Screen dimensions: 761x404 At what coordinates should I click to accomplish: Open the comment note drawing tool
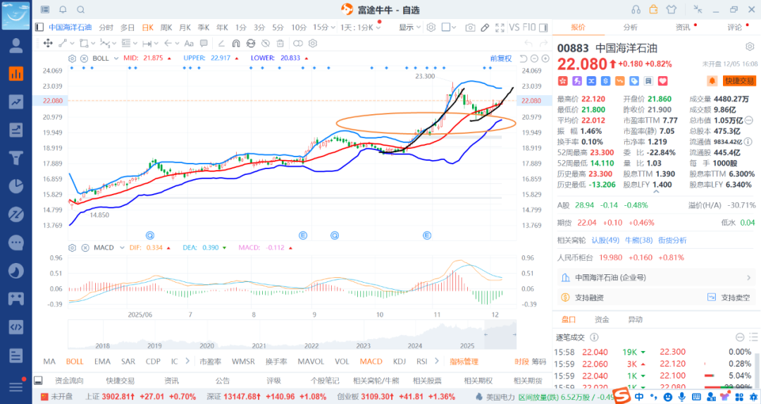(x=204, y=43)
